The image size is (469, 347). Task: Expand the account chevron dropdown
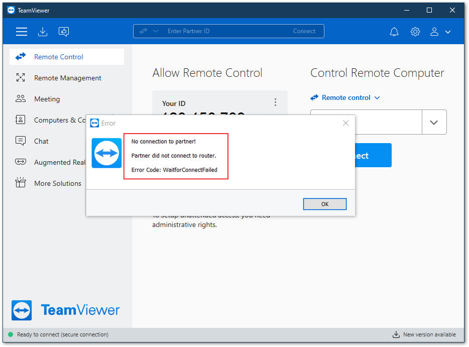click(x=448, y=32)
